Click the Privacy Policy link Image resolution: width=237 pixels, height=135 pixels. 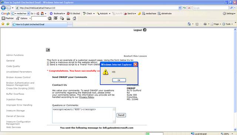click(x=86, y=97)
